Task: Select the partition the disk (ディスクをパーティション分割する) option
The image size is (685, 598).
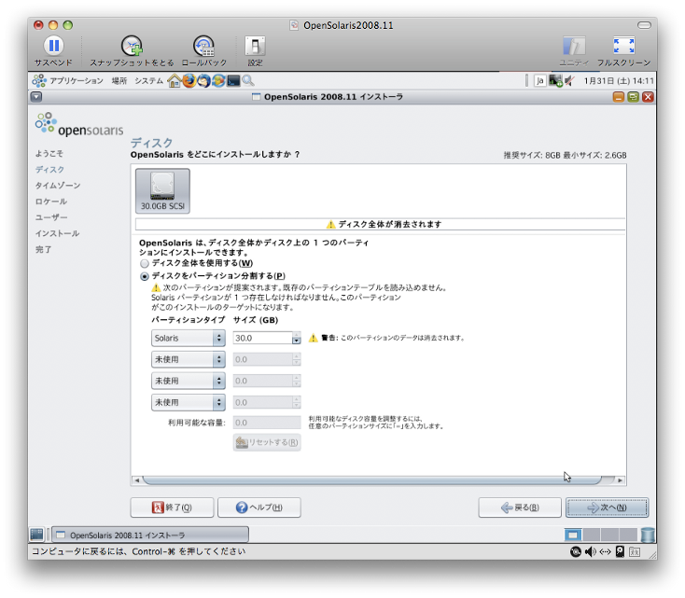Action: pos(144,276)
